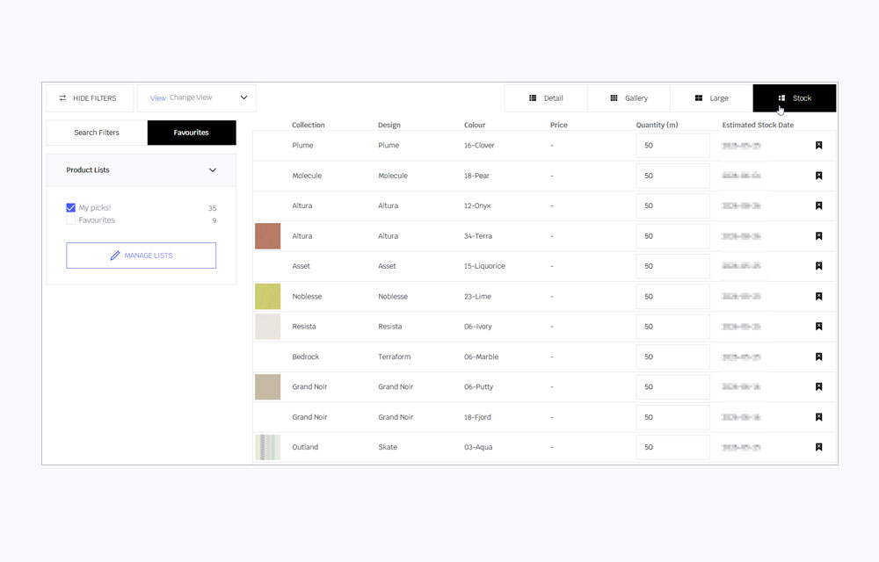
Task: Click the bookmark icon for Asset 15-Liquorice
Action: [x=818, y=266]
